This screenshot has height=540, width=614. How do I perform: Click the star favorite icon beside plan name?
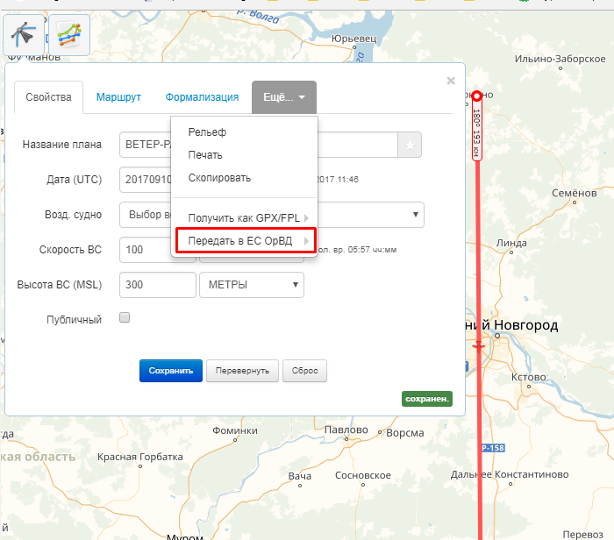pos(410,146)
